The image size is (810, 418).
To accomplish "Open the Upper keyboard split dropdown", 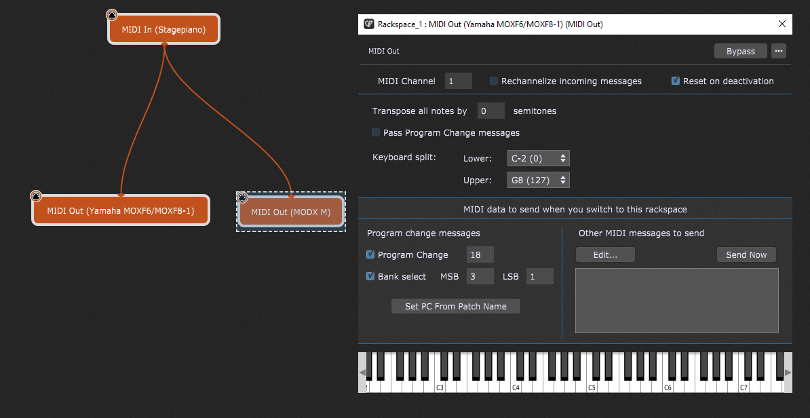I will [538, 180].
